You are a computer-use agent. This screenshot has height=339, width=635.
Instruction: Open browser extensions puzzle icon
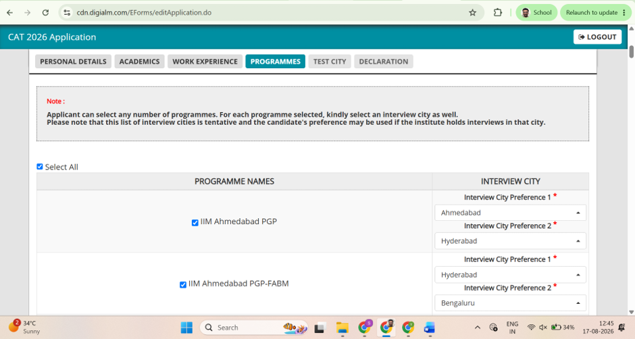(498, 13)
